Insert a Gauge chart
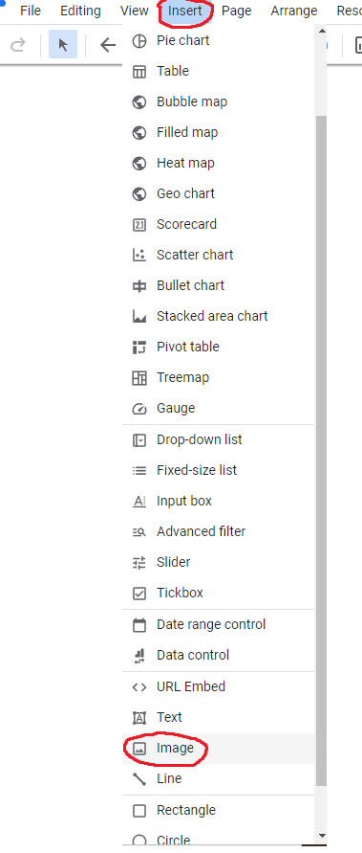This screenshot has width=362, height=853. (218, 408)
